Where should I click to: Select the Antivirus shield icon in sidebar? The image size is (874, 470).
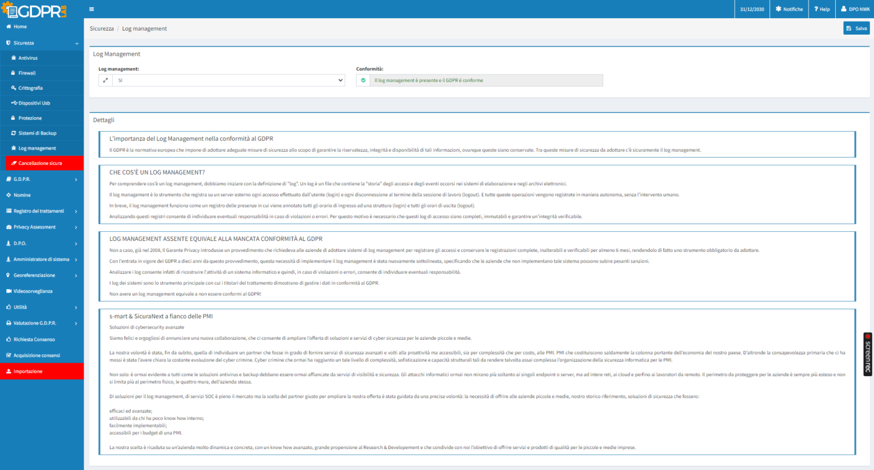14,57
